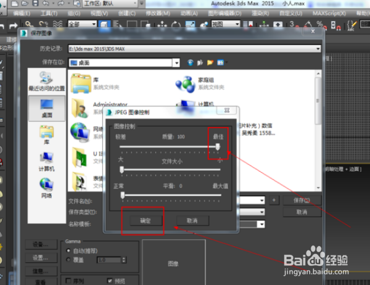The width and height of the screenshot is (370, 285).
Task: Click the Unlink Selection icon
Action: [x=43, y=24]
